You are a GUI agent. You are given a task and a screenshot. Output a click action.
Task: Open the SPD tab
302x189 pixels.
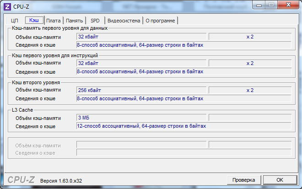pos(95,21)
